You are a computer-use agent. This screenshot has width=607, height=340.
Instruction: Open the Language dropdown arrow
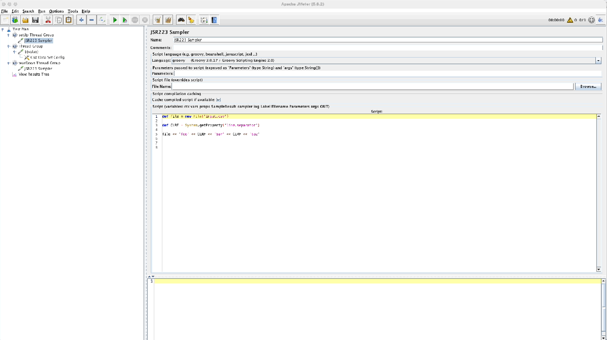tap(598, 60)
